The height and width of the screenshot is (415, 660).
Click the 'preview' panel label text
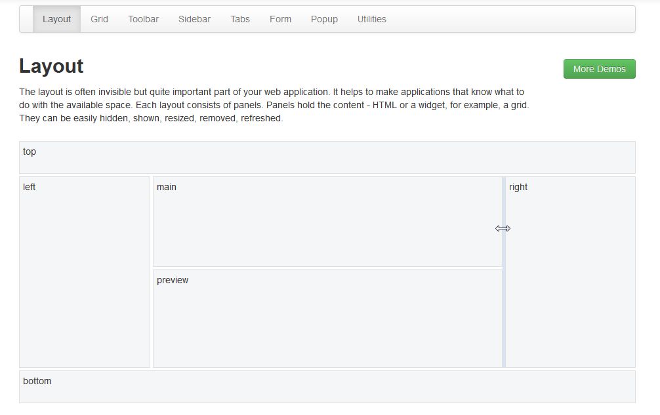click(172, 280)
